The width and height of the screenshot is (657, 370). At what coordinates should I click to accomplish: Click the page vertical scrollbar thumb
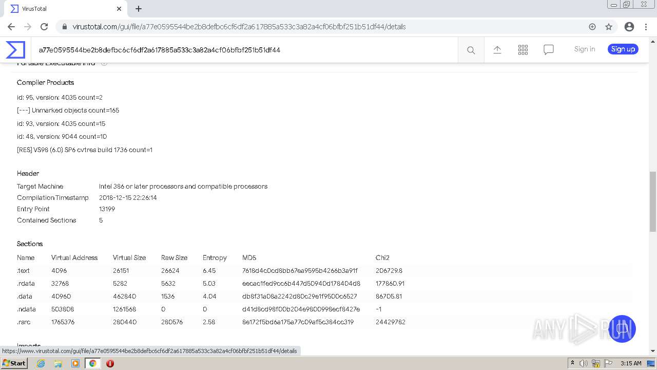653,201
